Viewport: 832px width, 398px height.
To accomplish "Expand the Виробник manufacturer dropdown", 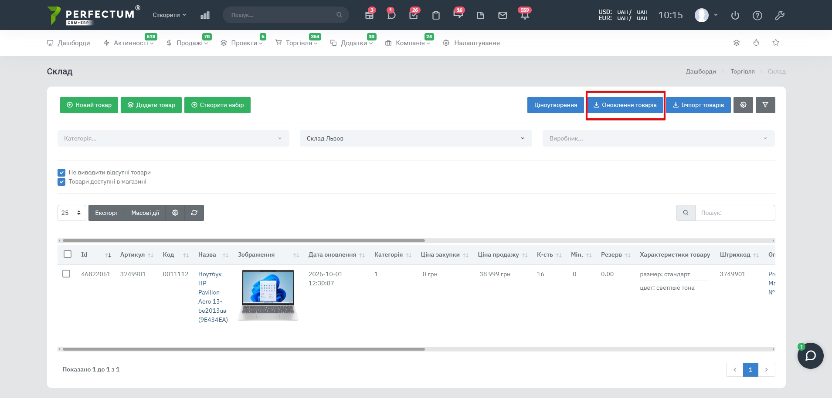I will (x=658, y=138).
